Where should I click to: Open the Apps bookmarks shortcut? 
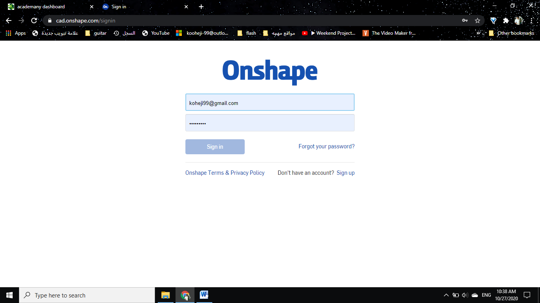(16, 33)
